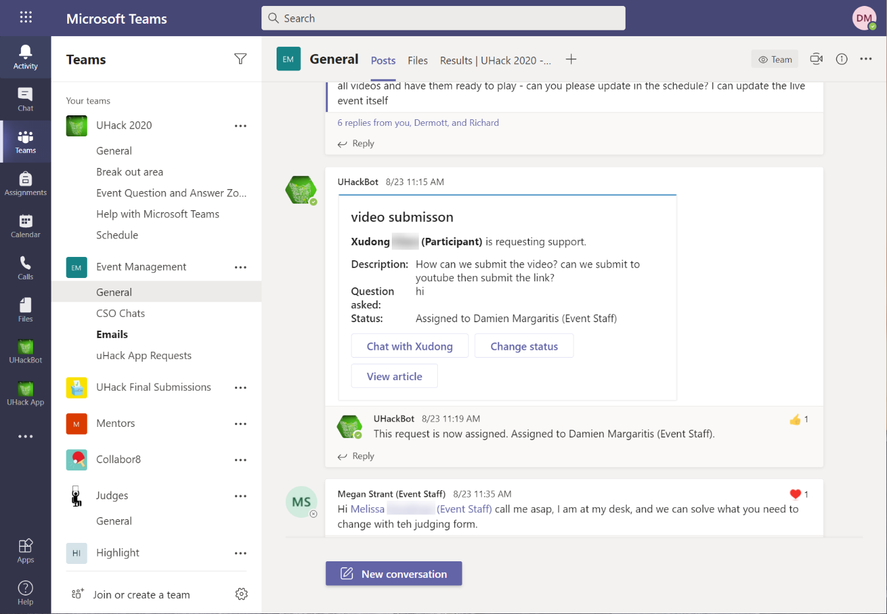Start a New conversation

(x=394, y=574)
